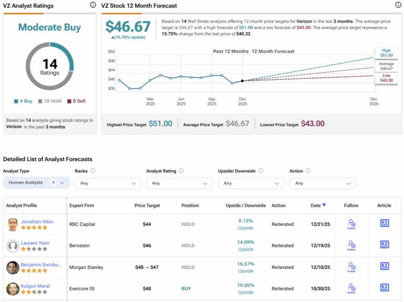404x302 pixels.
Task: Open Jonathan Atkin's analyst profile
Action: [37, 222]
